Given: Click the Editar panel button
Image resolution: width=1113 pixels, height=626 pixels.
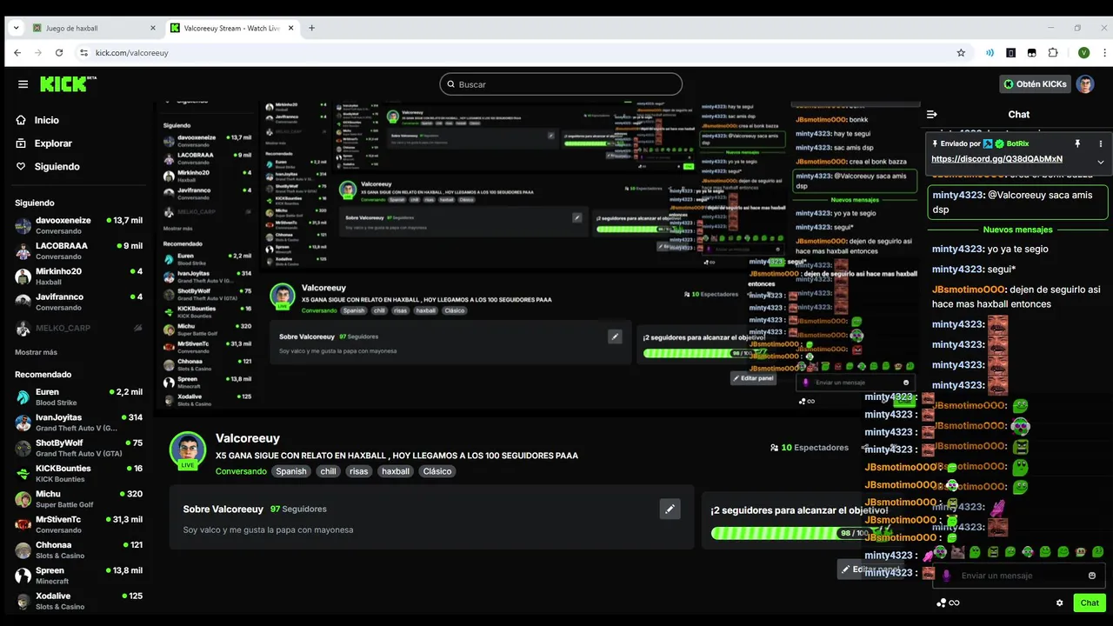Looking at the screenshot, I should [x=870, y=569].
